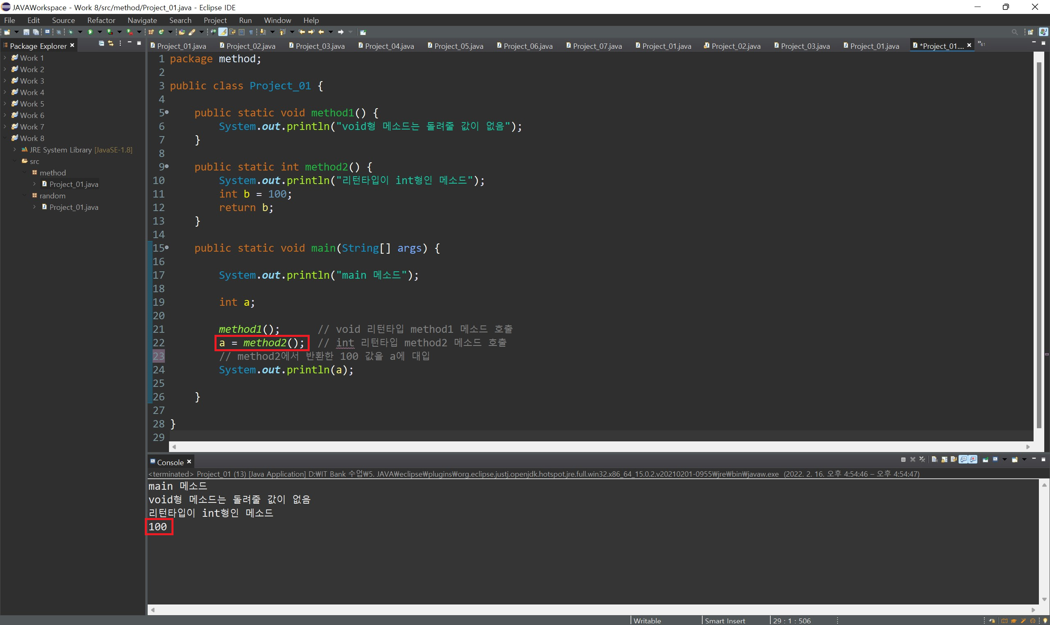
Task: Click the Save icon in toolbar
Action: [26, 32]
